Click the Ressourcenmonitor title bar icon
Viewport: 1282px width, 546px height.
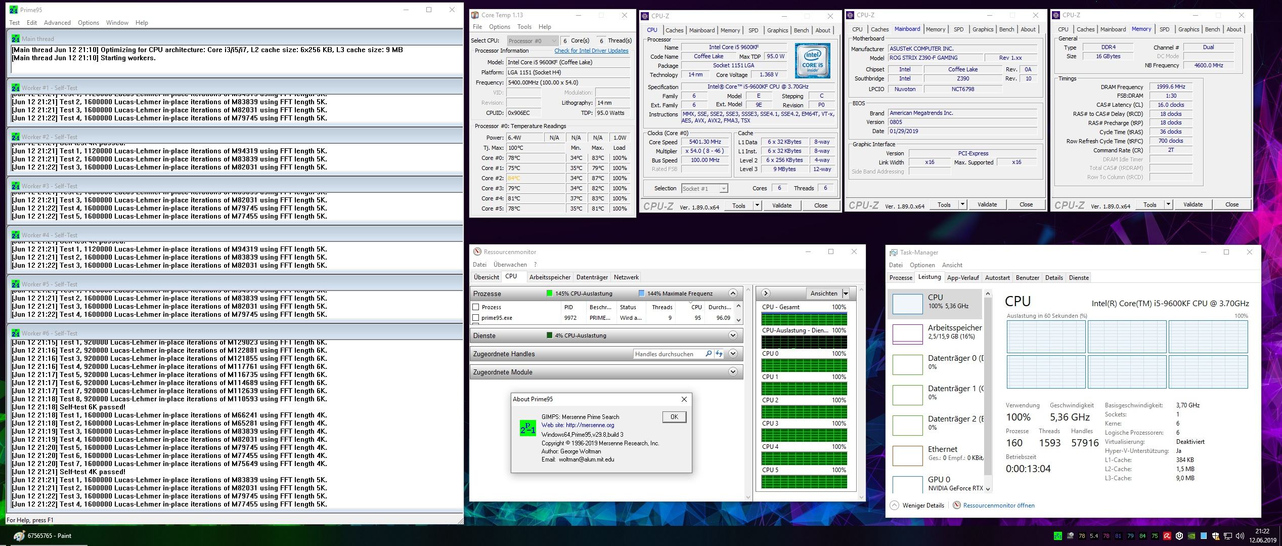[477, 251]
